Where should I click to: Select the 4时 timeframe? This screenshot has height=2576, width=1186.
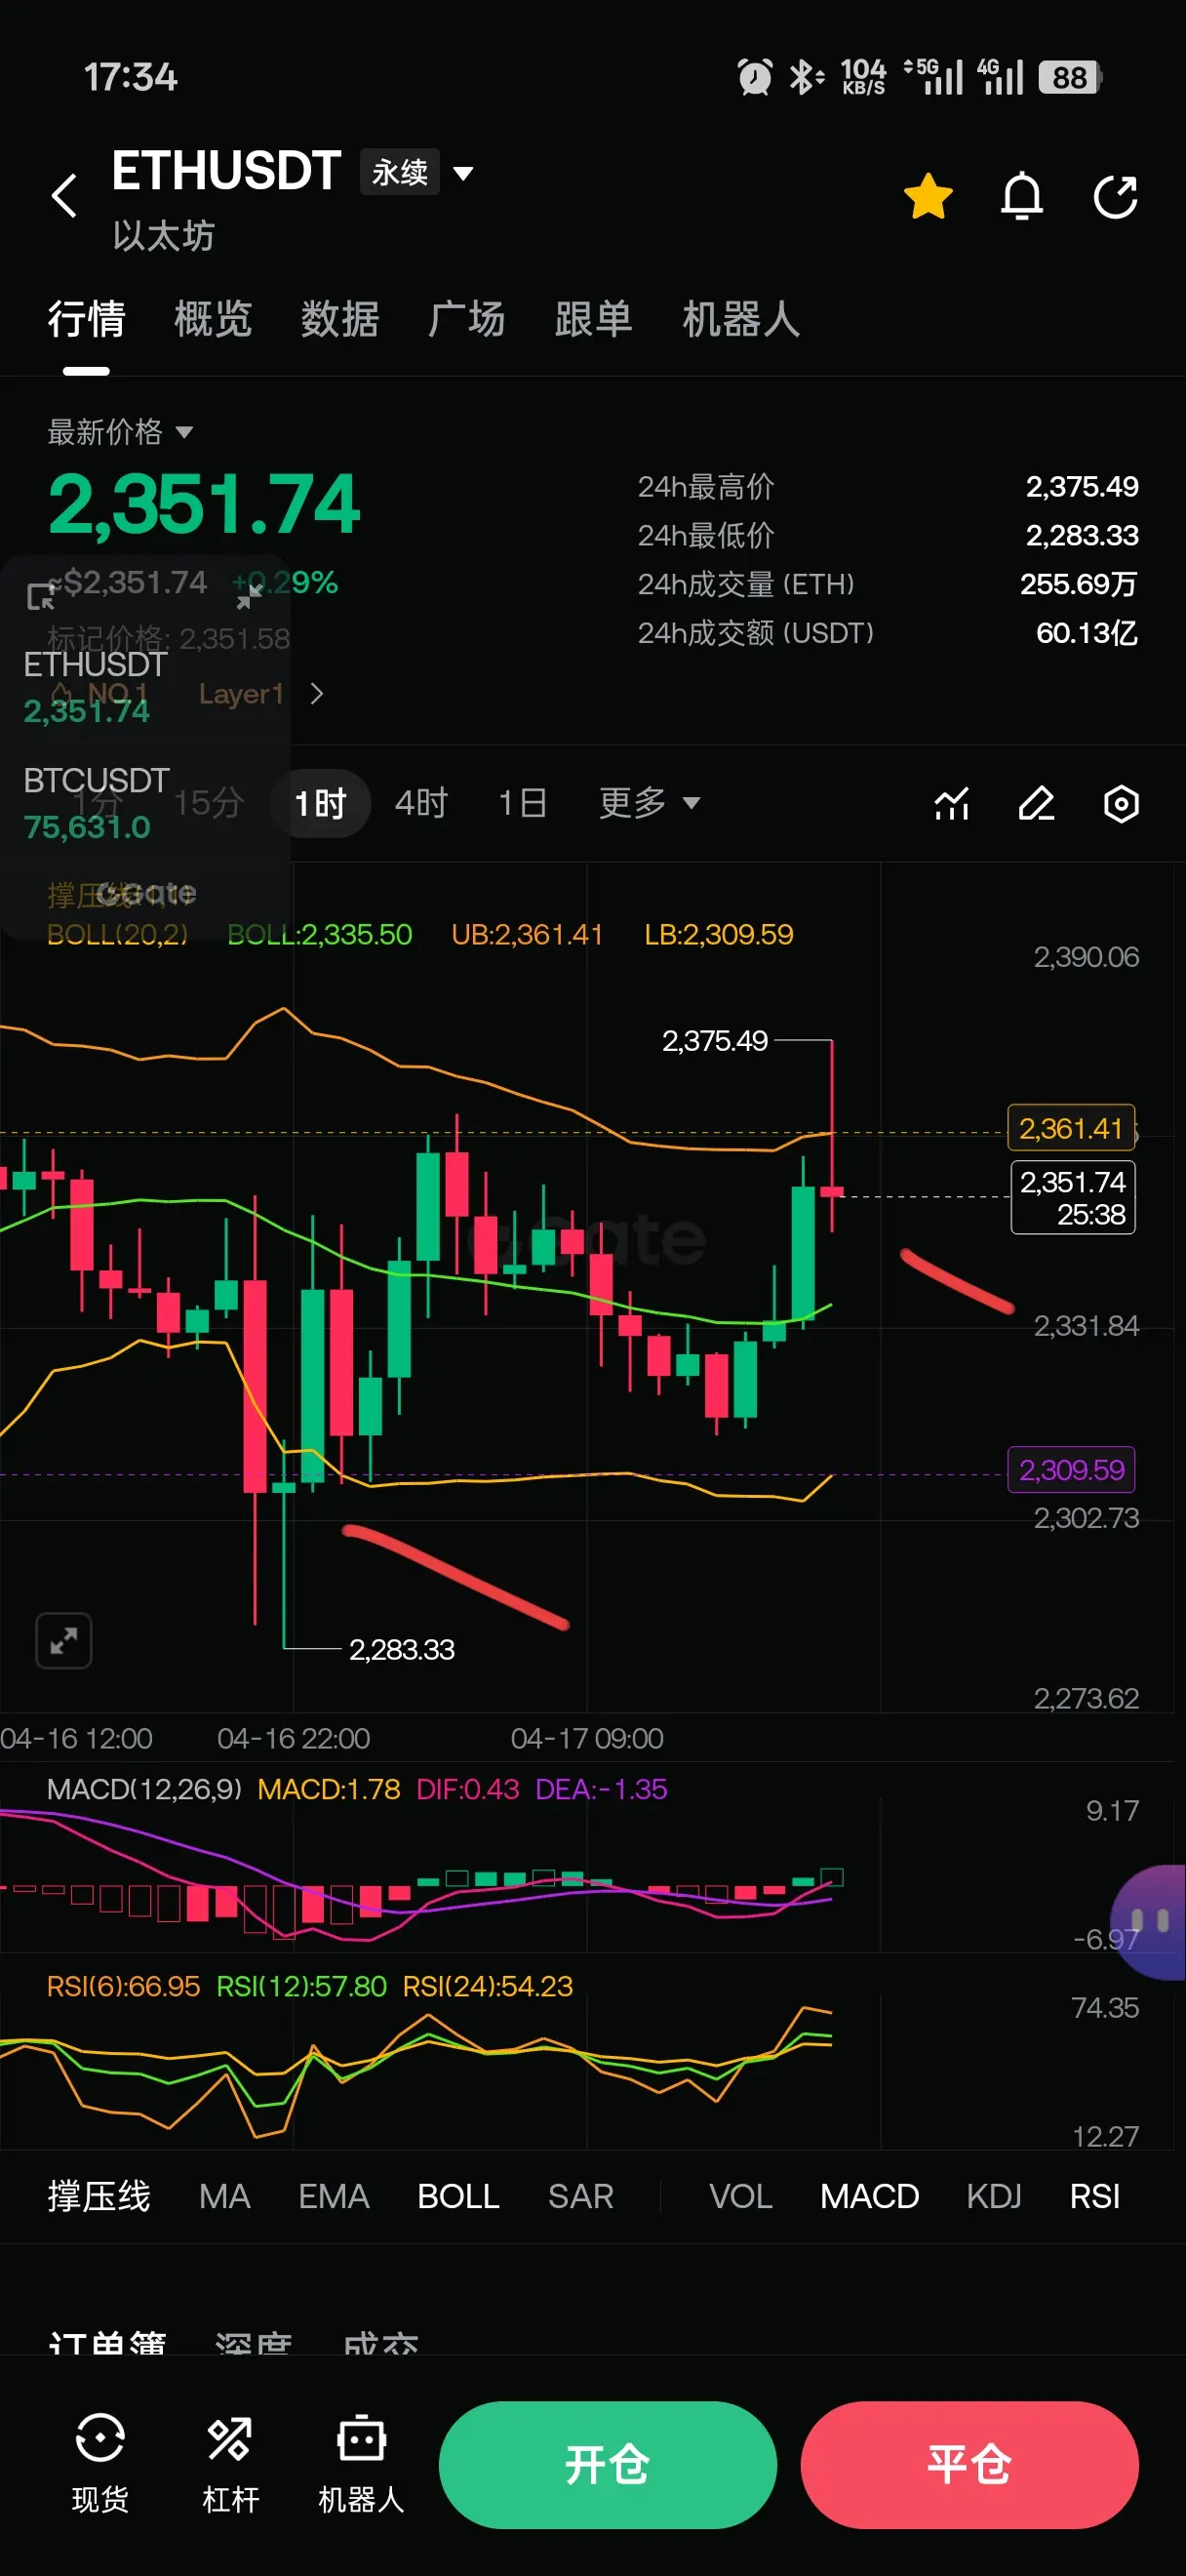click(420, 803)
